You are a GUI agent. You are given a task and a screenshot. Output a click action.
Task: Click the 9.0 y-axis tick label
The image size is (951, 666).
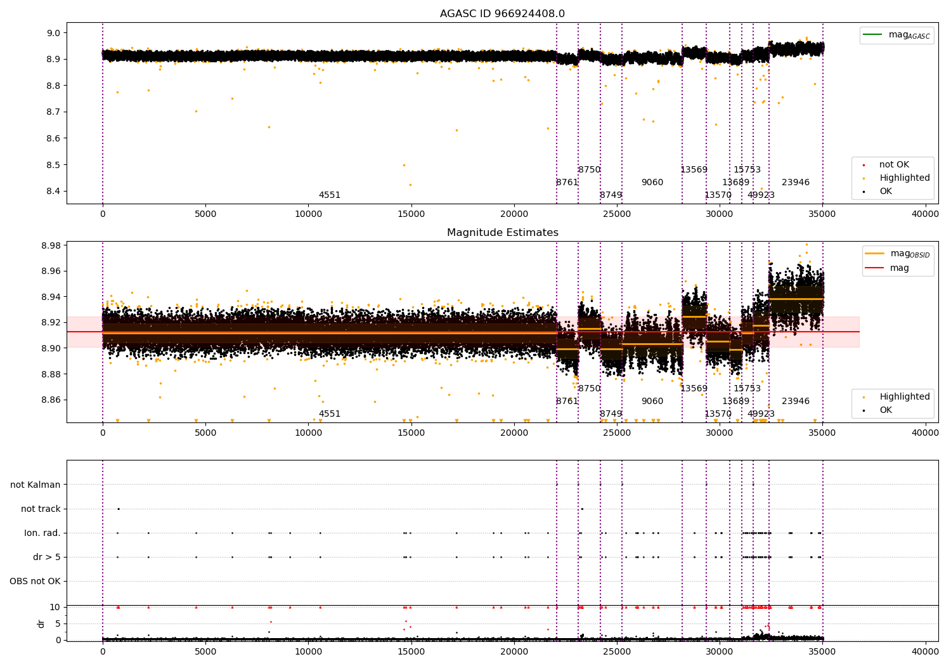53,33
